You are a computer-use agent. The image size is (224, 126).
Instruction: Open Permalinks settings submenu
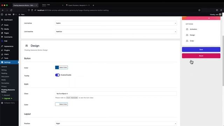[5, 83]
